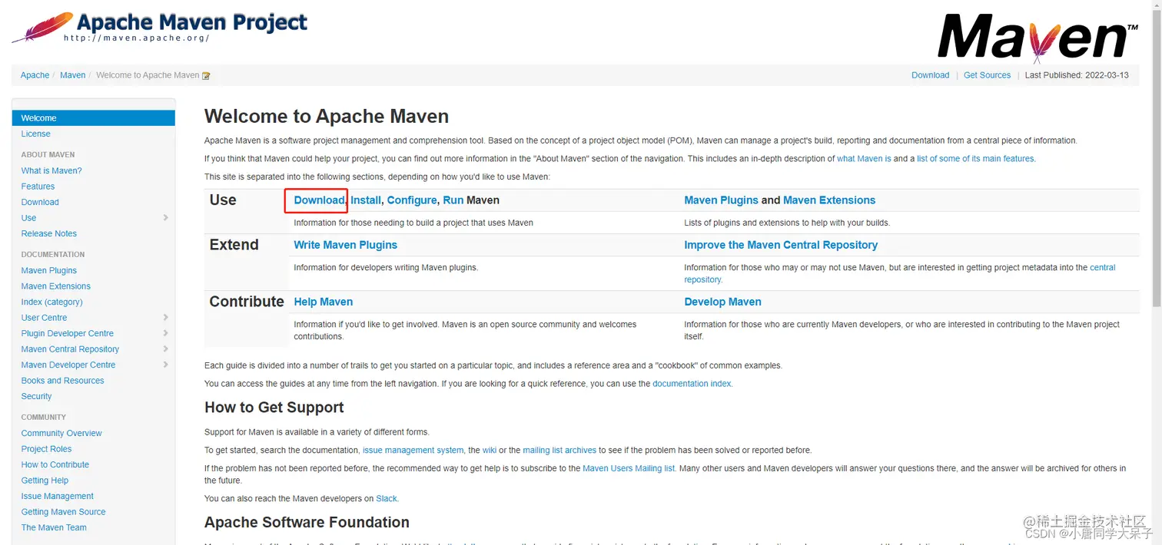Click 'Welcome to Apache Maven' heading
Image resolution: width=1162 pixels, height=545 pixels.
coord(327,117)
